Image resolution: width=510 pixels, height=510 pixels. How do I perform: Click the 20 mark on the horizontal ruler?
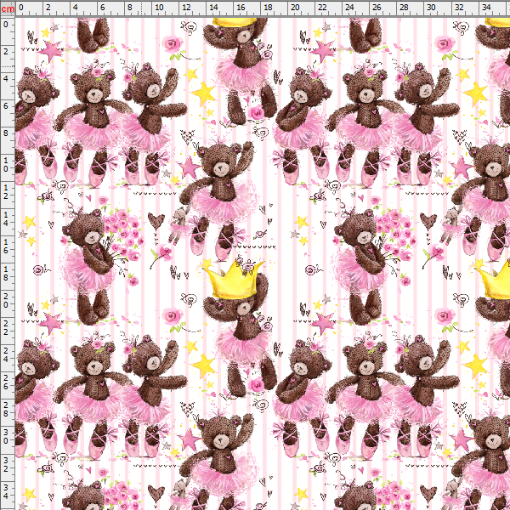point(295,7)
